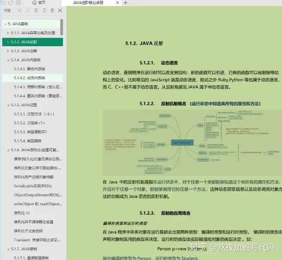Select bookmark 5.1.2. JAVA反射
Image resolution: width=282 pixels, height=260 pixels.
[33, 42]
